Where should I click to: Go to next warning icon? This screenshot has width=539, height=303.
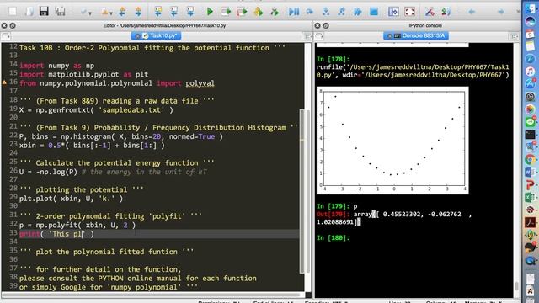tap(138, 12)
